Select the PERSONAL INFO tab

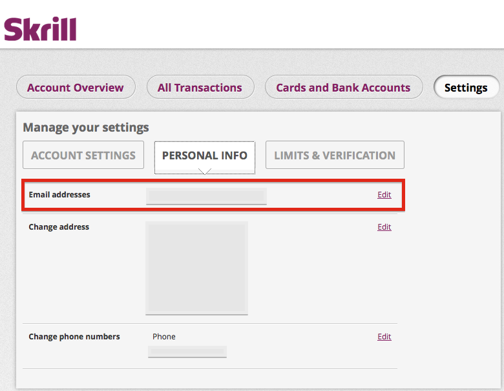tap(205, 155)
